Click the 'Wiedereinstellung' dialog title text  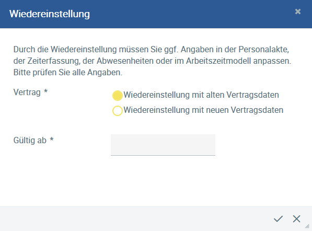[x=50, y=14]
